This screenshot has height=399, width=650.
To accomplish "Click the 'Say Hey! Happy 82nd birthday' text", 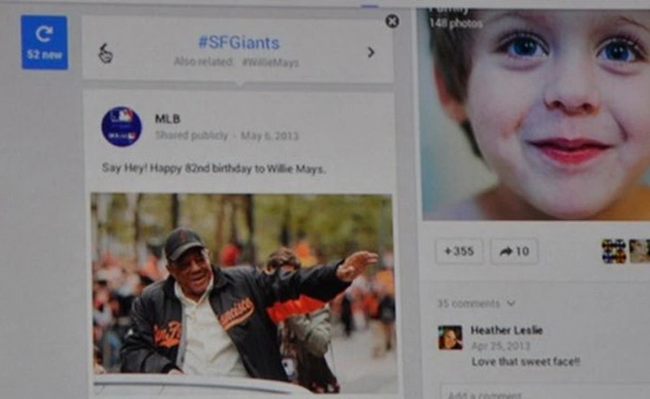I will pyautogui.click(x=214, y=169).
